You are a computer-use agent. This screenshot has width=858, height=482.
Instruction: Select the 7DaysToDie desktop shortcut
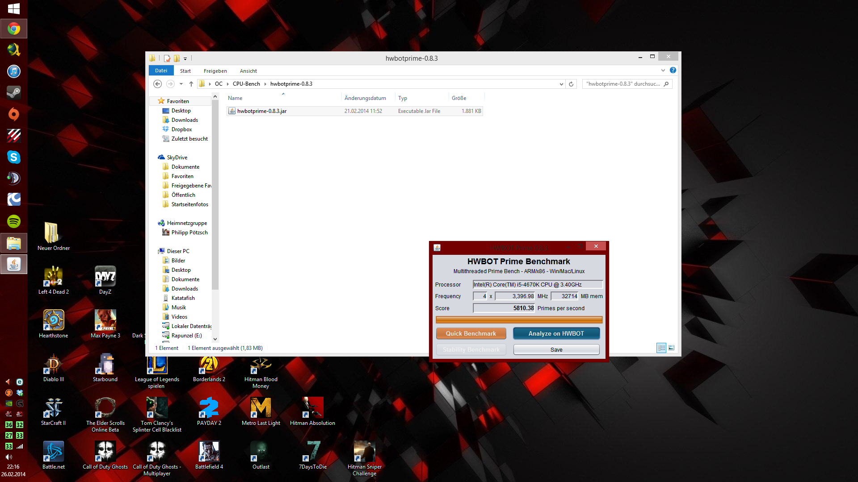pyautogui.click(x=313, y=455)
